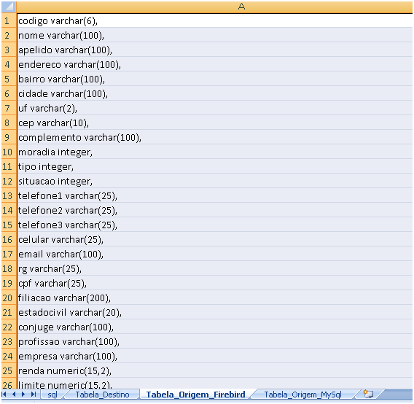Click cell 'rg varchar(25),'
The image size is (414, 404).
coord(215,268)
